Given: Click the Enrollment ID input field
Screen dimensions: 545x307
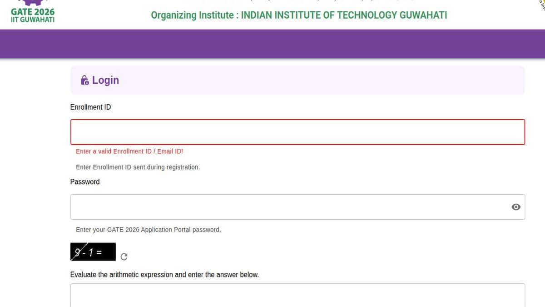Looking at the screenshot, I should click(x=297, y=132).
